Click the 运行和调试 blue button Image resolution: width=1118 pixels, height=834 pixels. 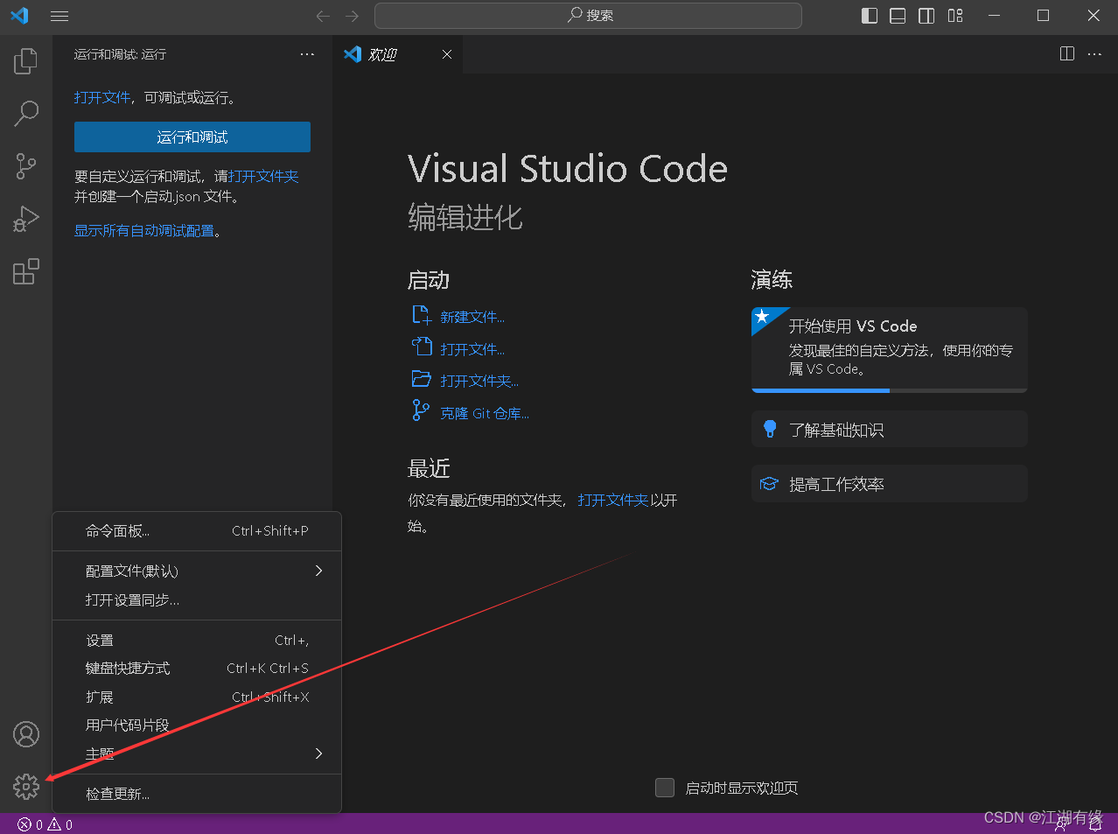(x=192, y=137)
